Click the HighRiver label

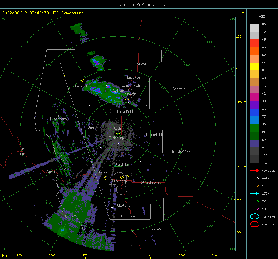tap(128, 216)
